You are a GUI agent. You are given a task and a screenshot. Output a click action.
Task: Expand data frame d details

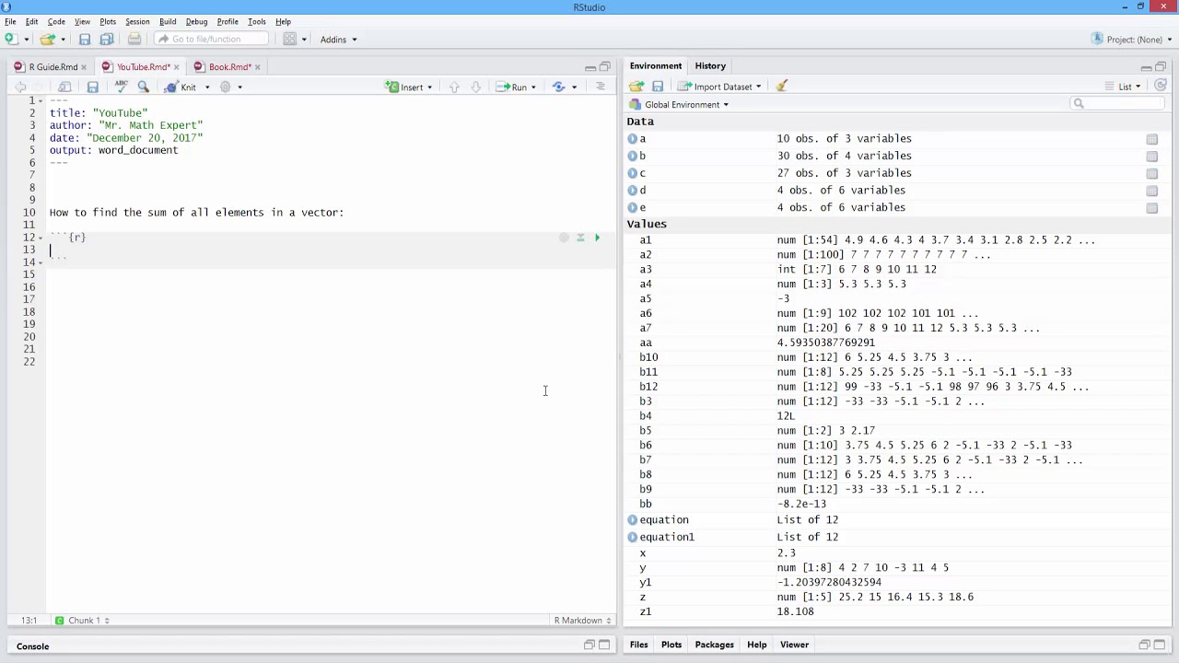coord(633,191)
